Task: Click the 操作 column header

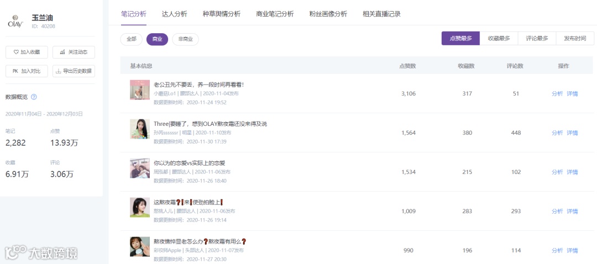Action: pyautogui.click(x=564, y=66)
